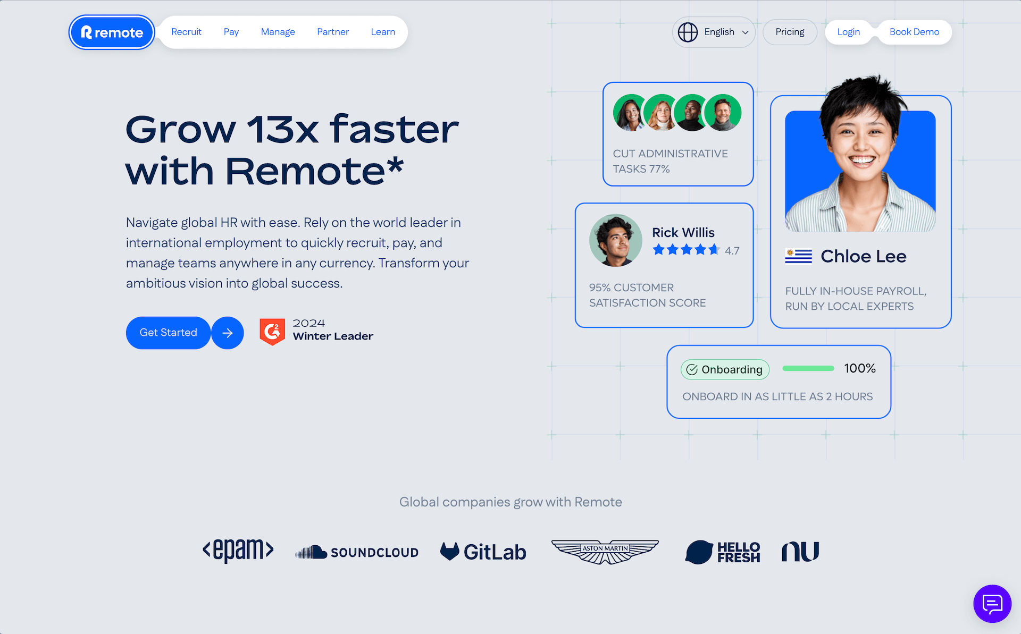Click the Book Demo button
1021x634 pixels.
tap(914, 31)
